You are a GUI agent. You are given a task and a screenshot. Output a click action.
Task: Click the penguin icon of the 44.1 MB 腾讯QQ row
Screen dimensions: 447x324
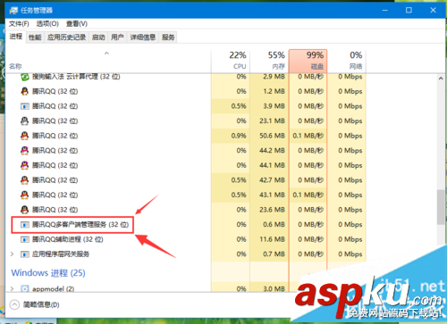pyautogui.click(x=24, y=165)
